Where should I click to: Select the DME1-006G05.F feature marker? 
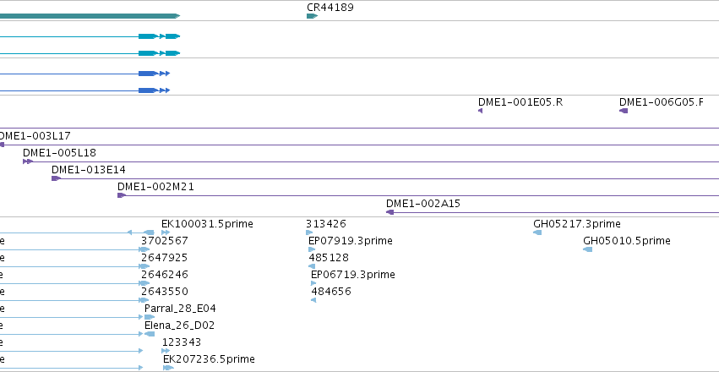[x=624, y=111]
